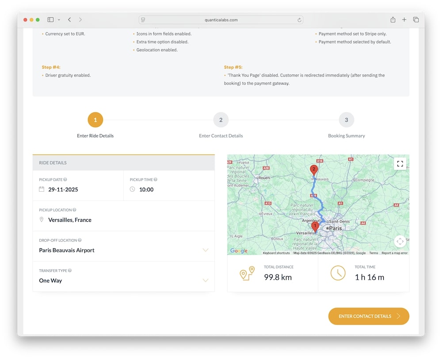
Task: Click Report a map error link
Action: coord(394,253)
